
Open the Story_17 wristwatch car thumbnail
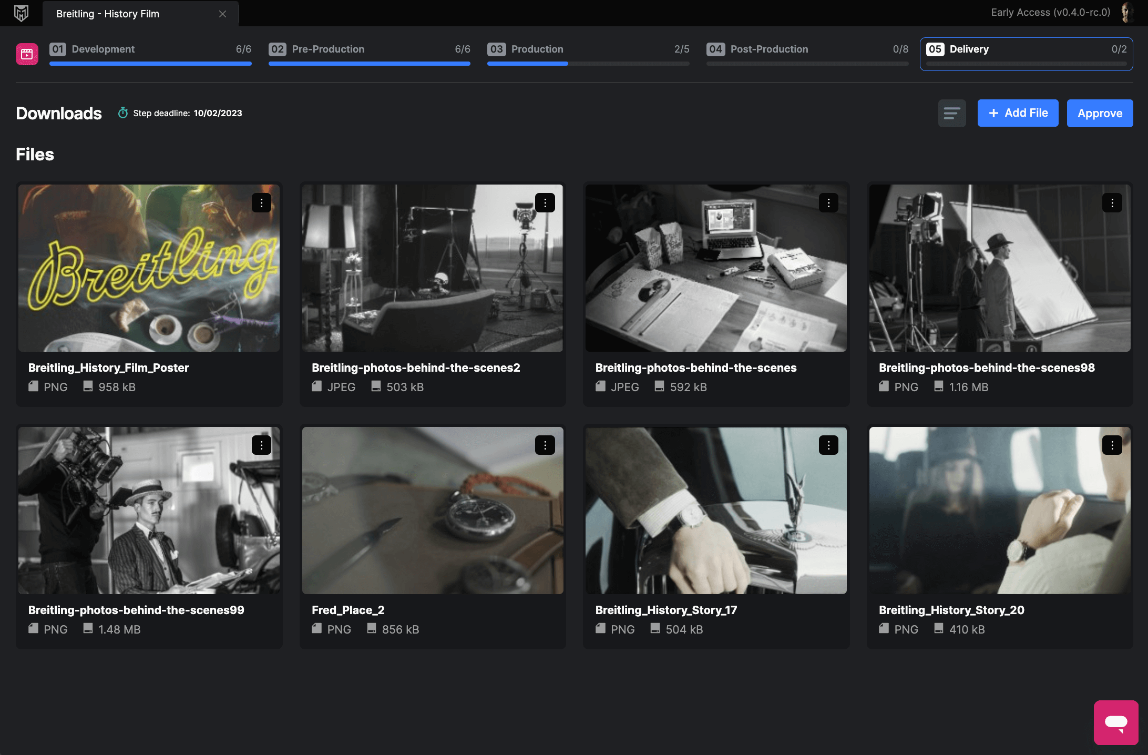(x=716, y=511)
